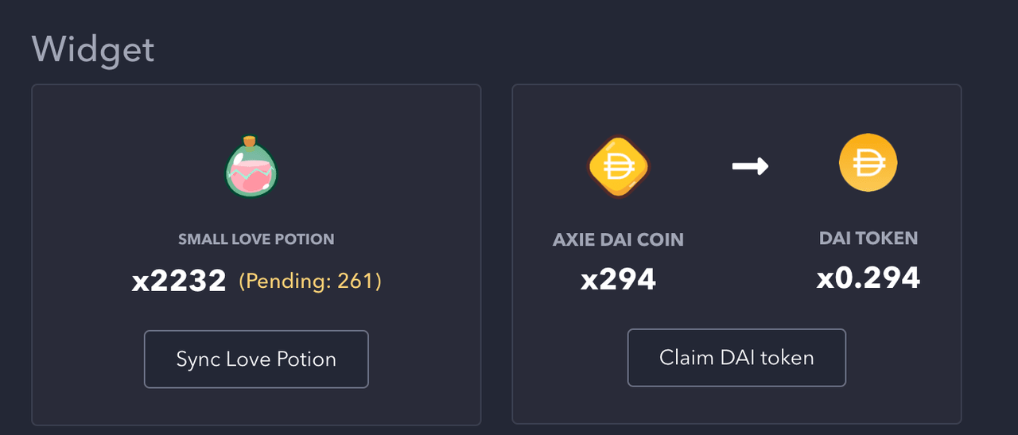Viewport: 1018px width, 435px height.
Task: Click the white conversion arrow icon
Action: click(x=750, y=166)
